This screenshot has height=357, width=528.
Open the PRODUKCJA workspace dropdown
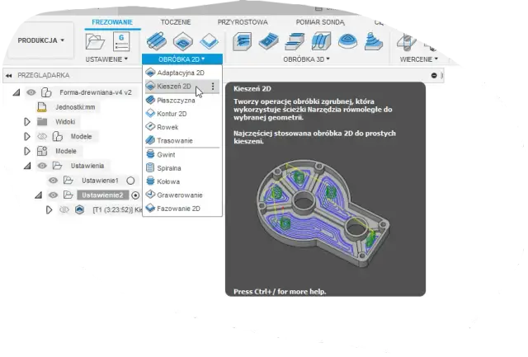click(40, 40)
